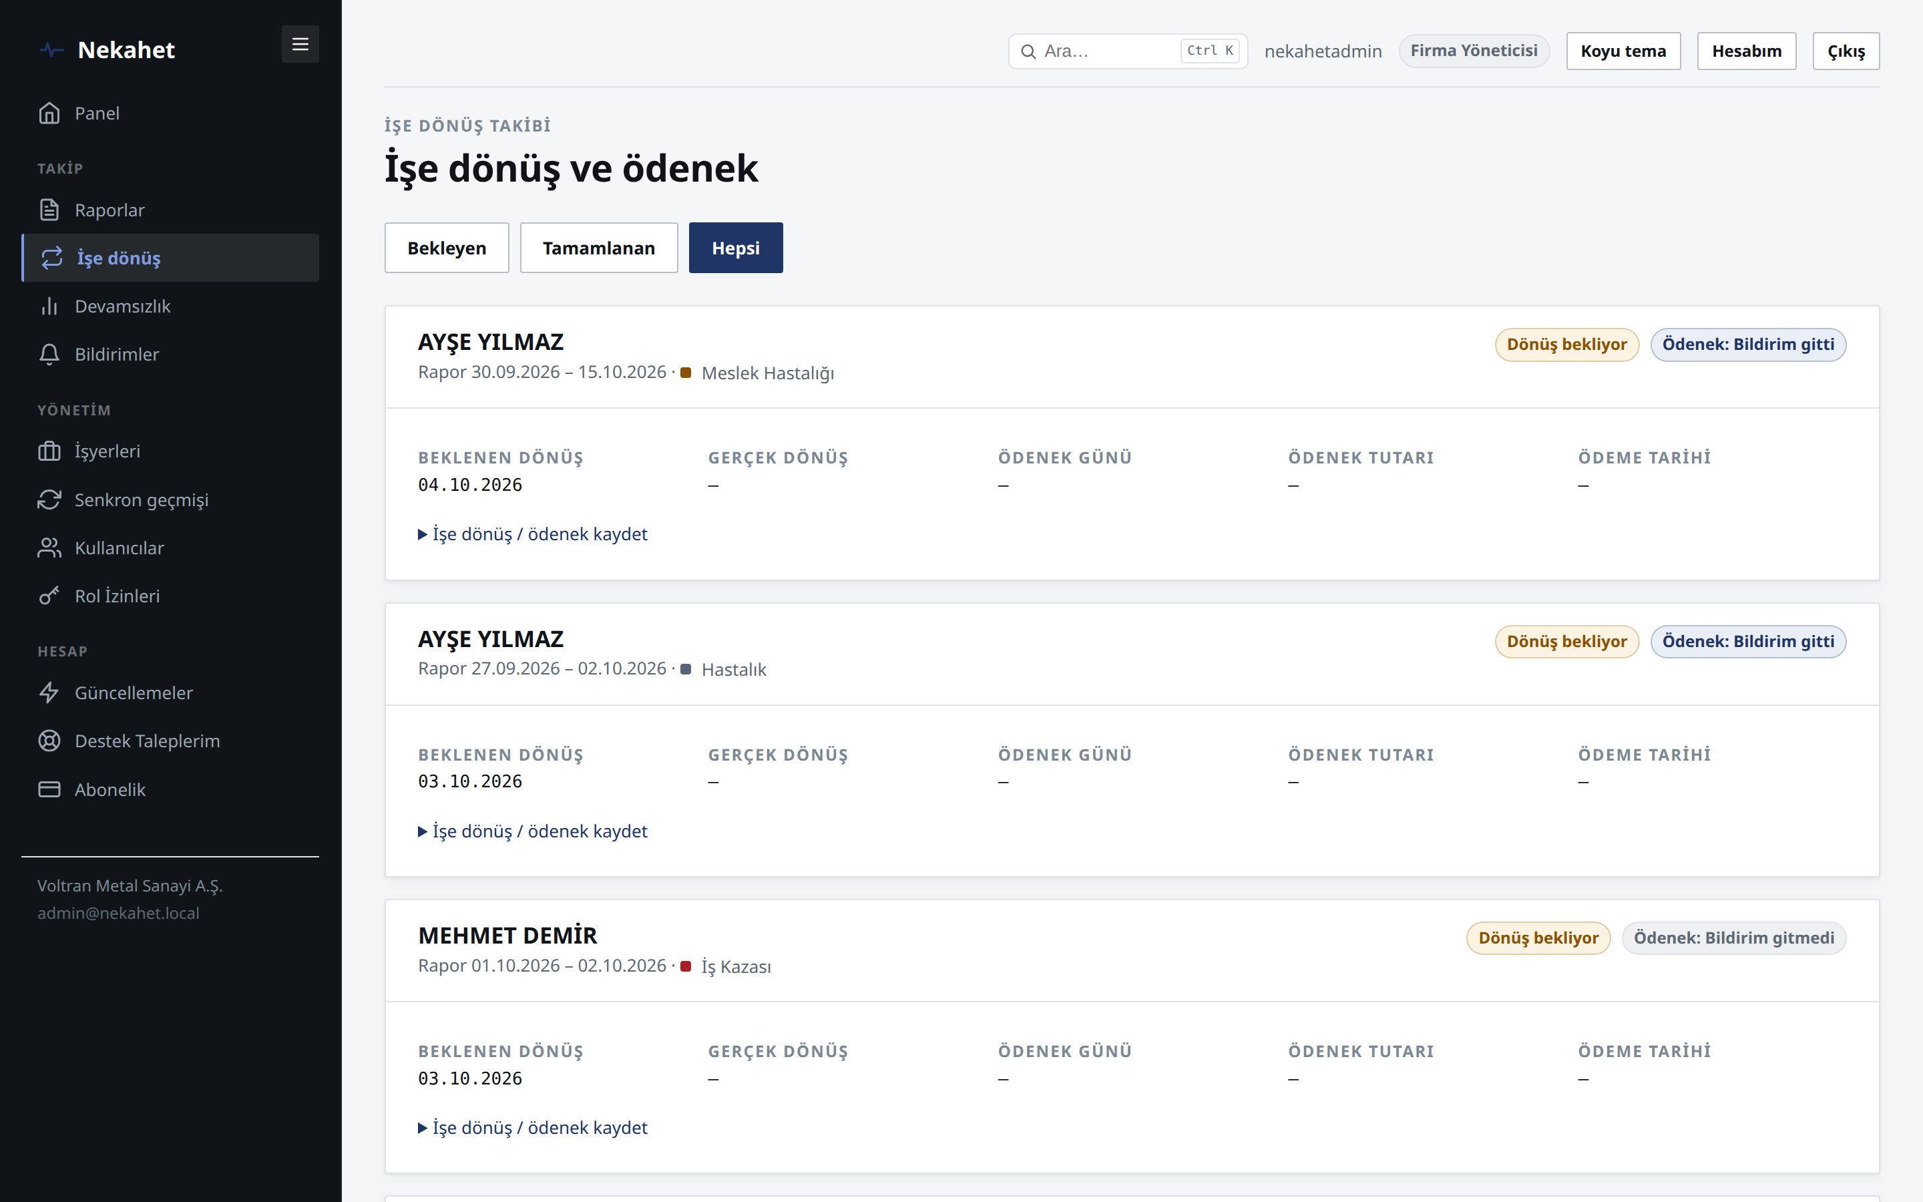Click the Ctrl K shortcut hint

click(x=1209, y=51)
